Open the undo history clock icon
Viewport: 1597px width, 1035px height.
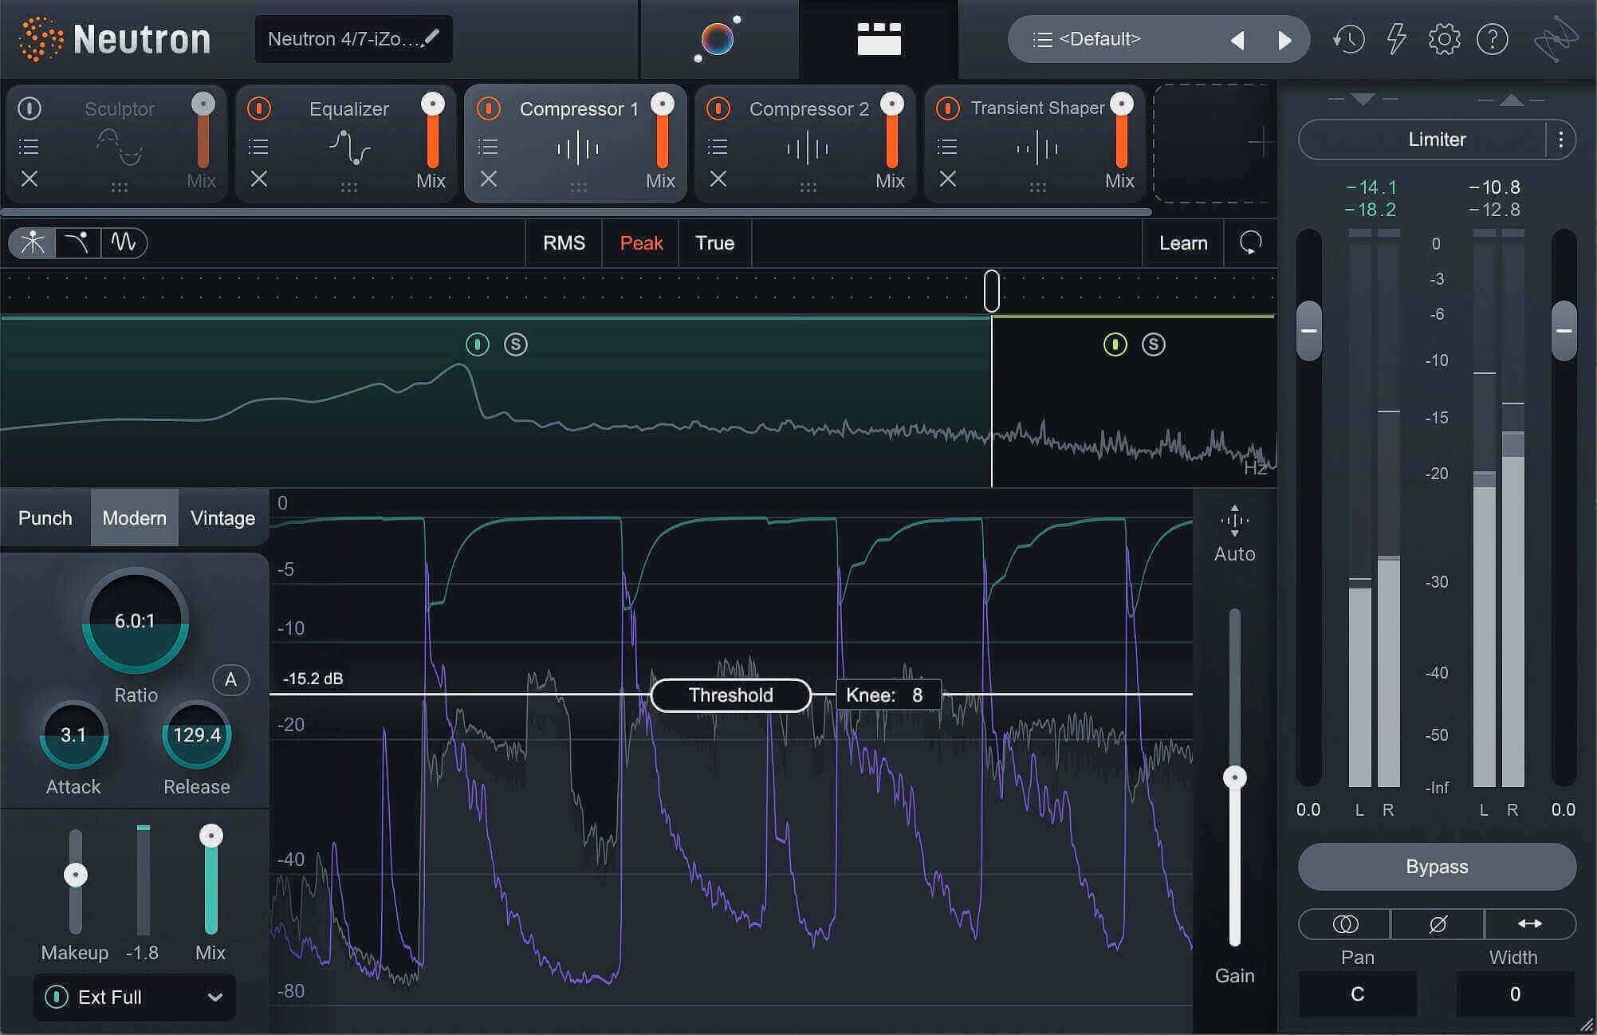click(x=1349, y=39)
